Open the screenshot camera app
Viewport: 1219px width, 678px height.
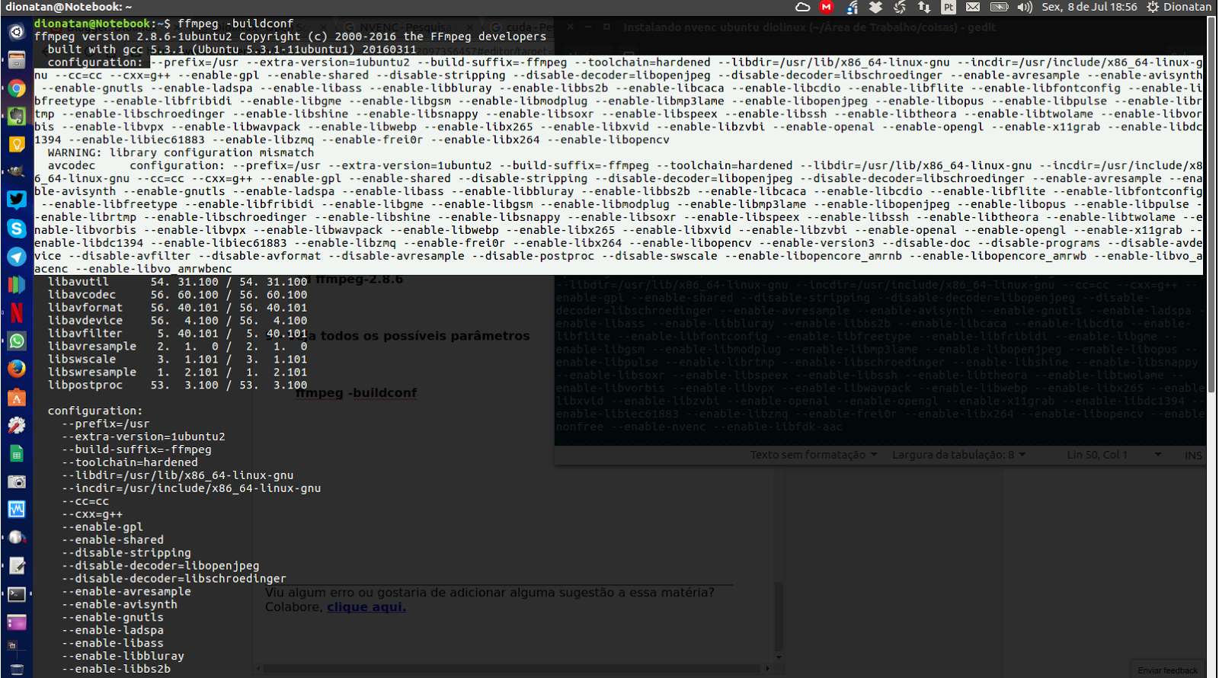(16, 481)
